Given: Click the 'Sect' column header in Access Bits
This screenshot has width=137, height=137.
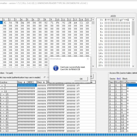Looking at the screenshot, I should pyautogui.click(x=112, y=82).
